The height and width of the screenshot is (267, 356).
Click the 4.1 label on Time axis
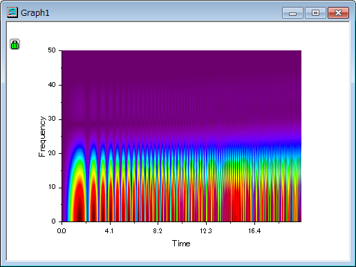(x=109, y=230)
